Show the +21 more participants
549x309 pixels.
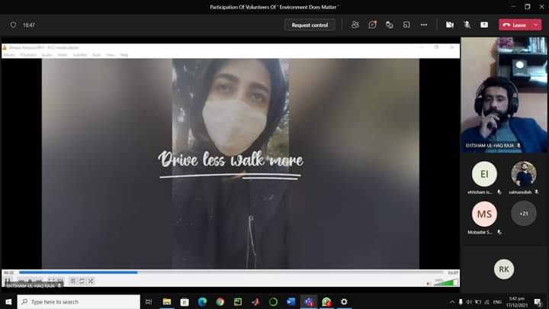(x=524, y=214)
